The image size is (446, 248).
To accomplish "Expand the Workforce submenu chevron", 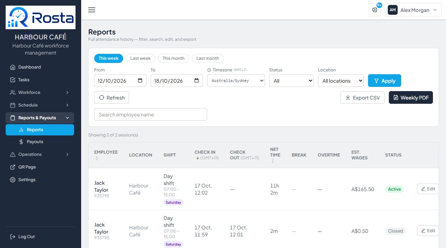I will tap(67, 93).
